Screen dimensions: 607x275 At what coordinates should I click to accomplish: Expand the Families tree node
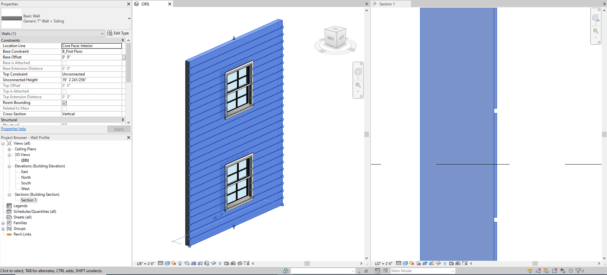click(x=3, y=223)
